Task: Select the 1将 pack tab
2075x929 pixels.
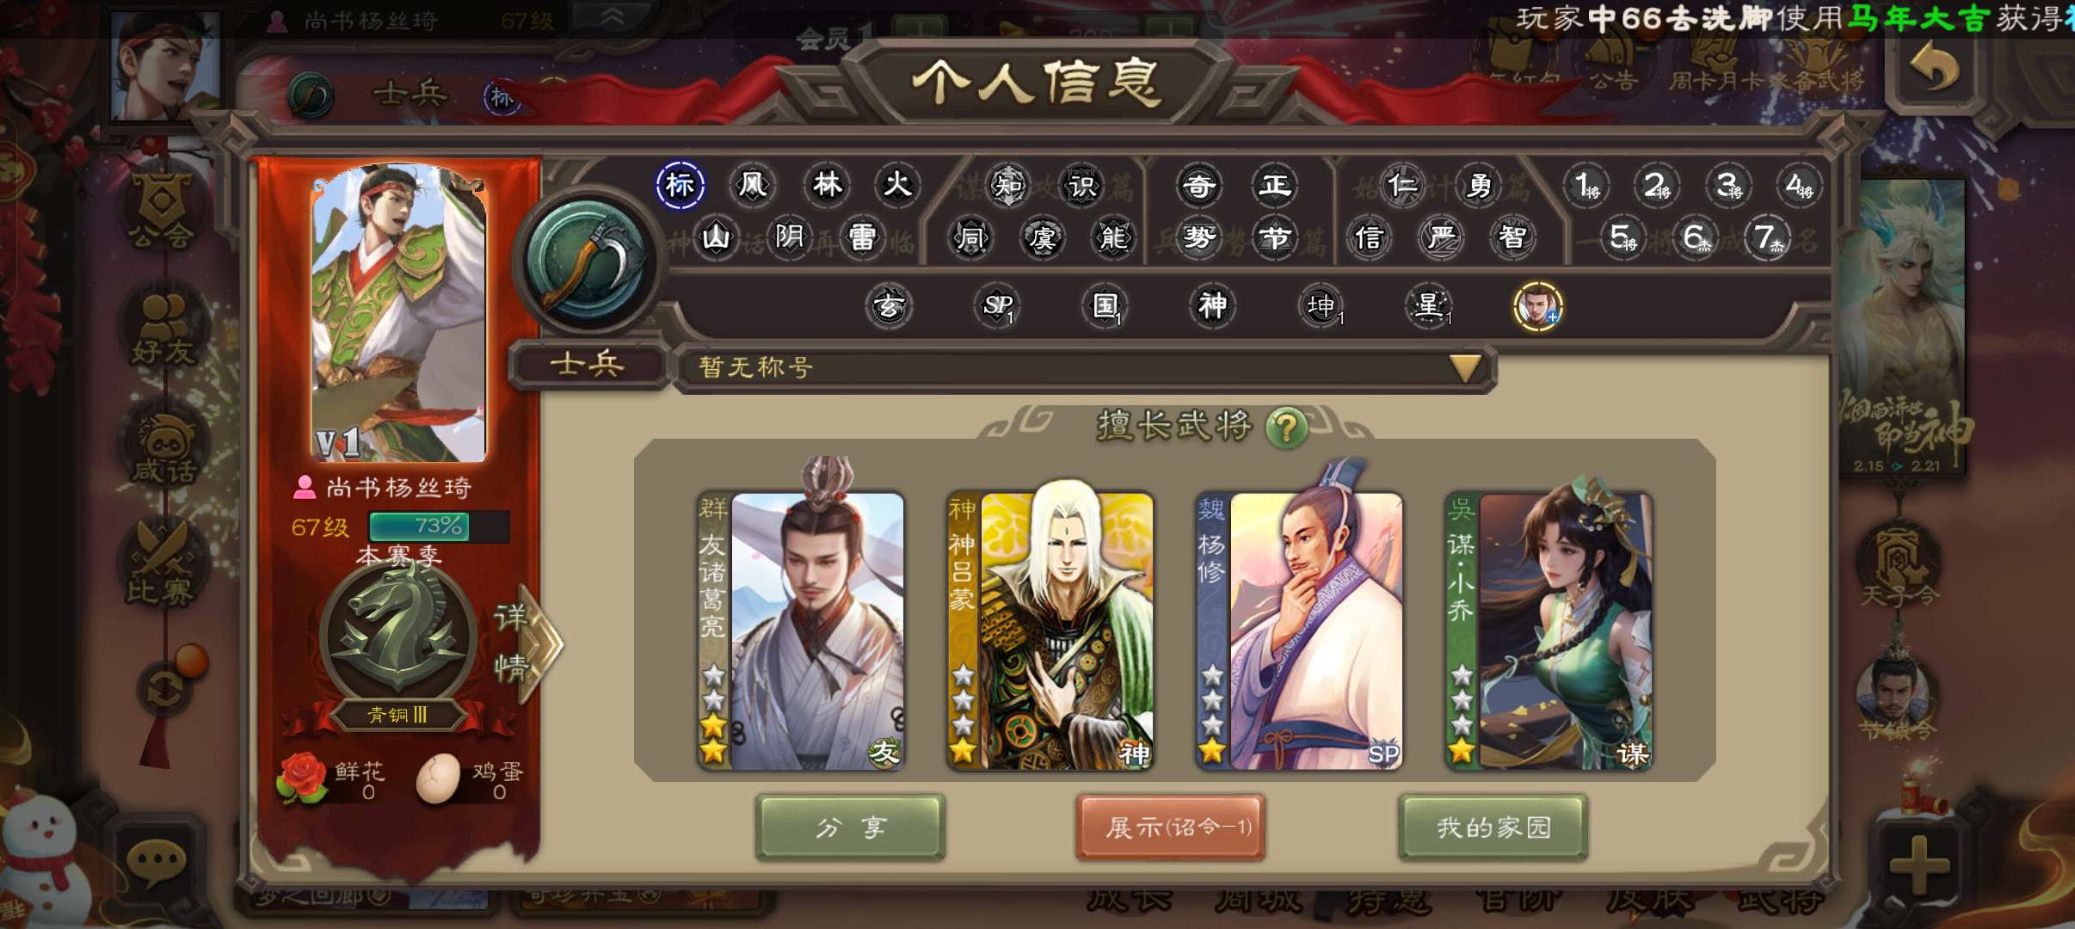Action: click(x=1585, y=185)
